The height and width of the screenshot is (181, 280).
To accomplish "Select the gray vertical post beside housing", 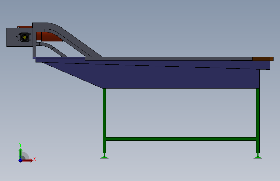I will click(x=34, y=40).
